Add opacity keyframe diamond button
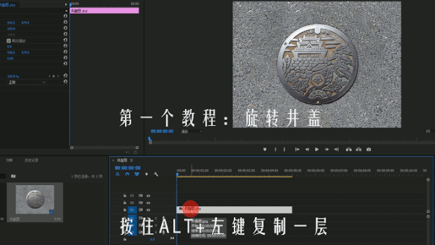Screen dimensions: 435x245 click(54, 76)
